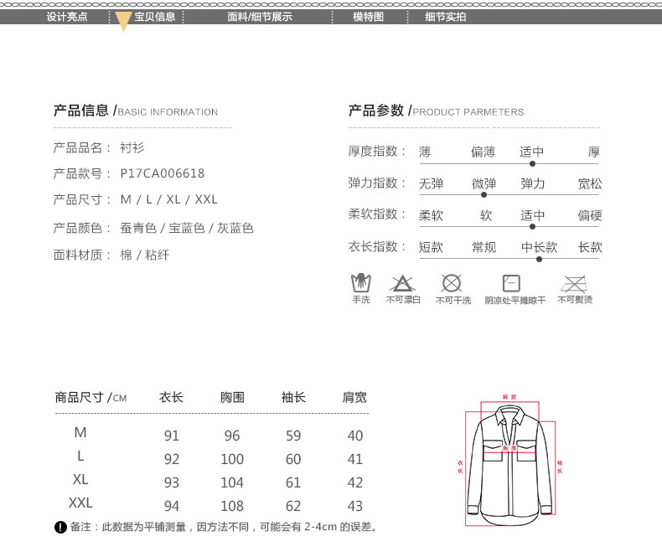Image resolution: width=662 pixels, height=557 pixels.
Task: Click the 肩宽 column header
Action: click(354, 397)
